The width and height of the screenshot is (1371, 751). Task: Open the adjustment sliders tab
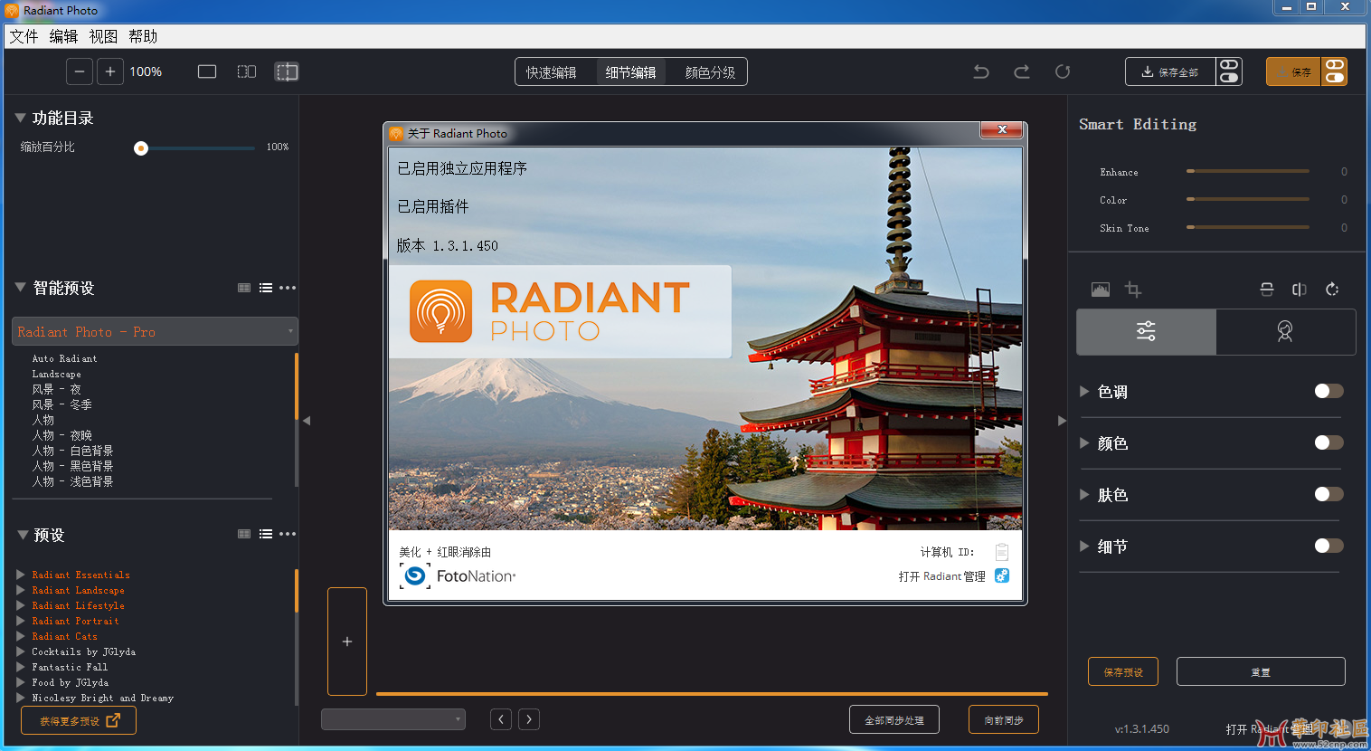coord(1146,331)
